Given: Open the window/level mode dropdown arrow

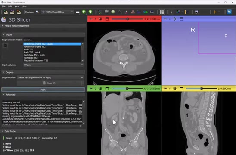Looking at the screenshot, I should point(182,12).
